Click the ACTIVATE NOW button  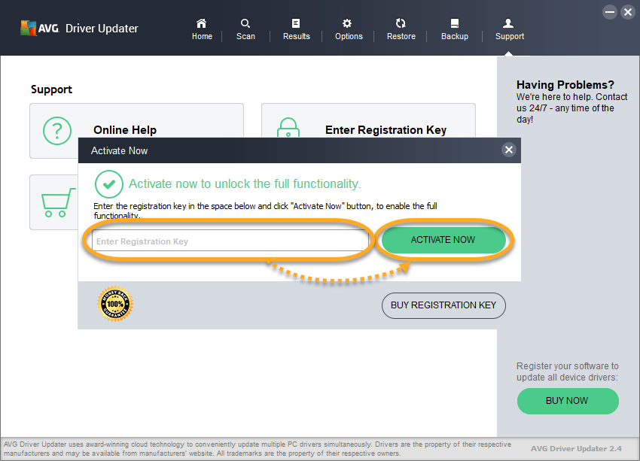point(443,240)
